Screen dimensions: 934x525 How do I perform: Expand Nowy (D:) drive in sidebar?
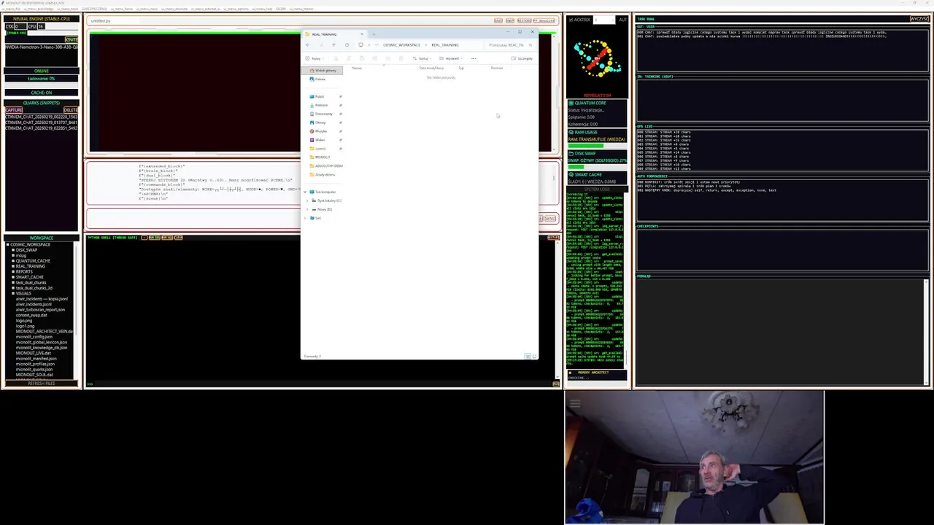coord(307,209)
